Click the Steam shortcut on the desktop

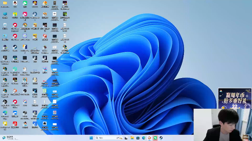click(x=15, y=47)
